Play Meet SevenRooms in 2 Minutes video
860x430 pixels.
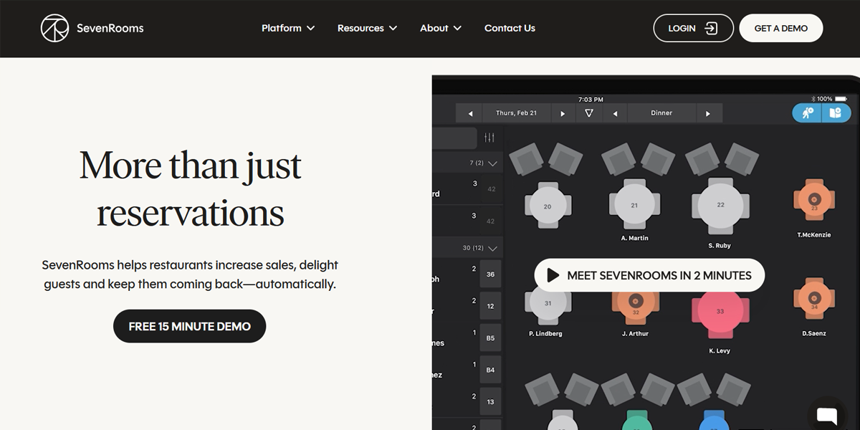coord(650,275)
